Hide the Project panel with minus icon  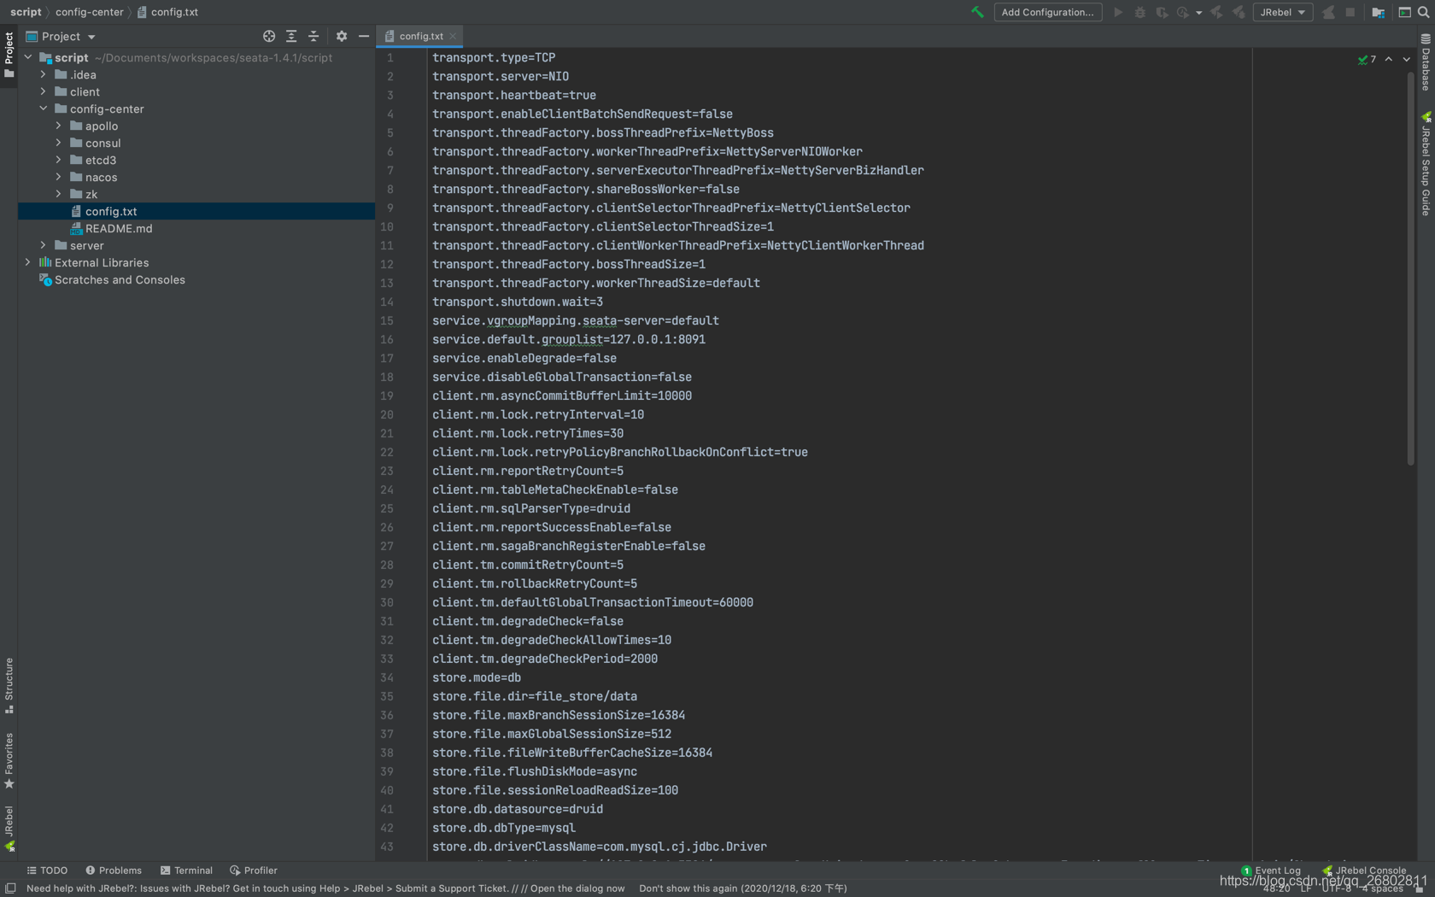point(364,36)
